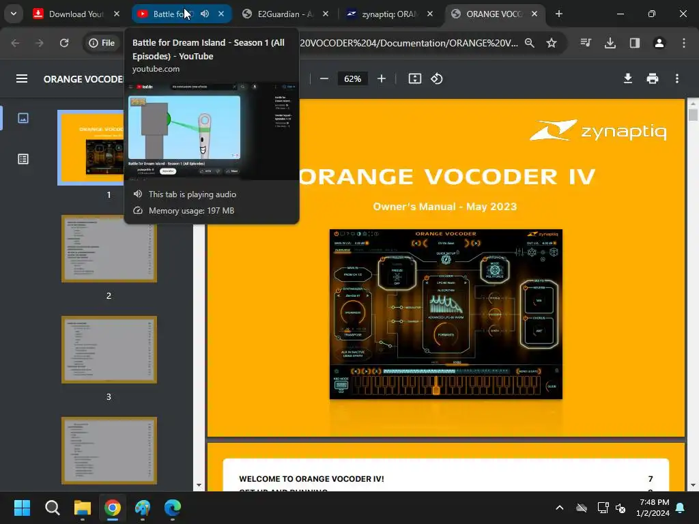699x524 pixels.
Task: Switch to the E2Guardian tab
Action: pyautogui.click(x=279, y=14)
